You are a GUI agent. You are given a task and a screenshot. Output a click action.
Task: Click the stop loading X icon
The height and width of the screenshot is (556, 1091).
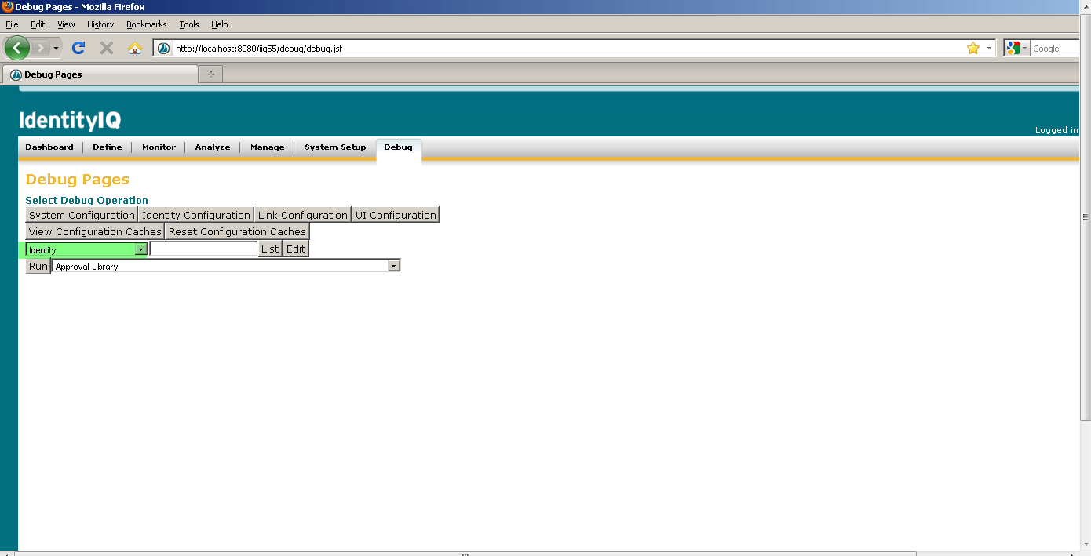coord(107,48)
